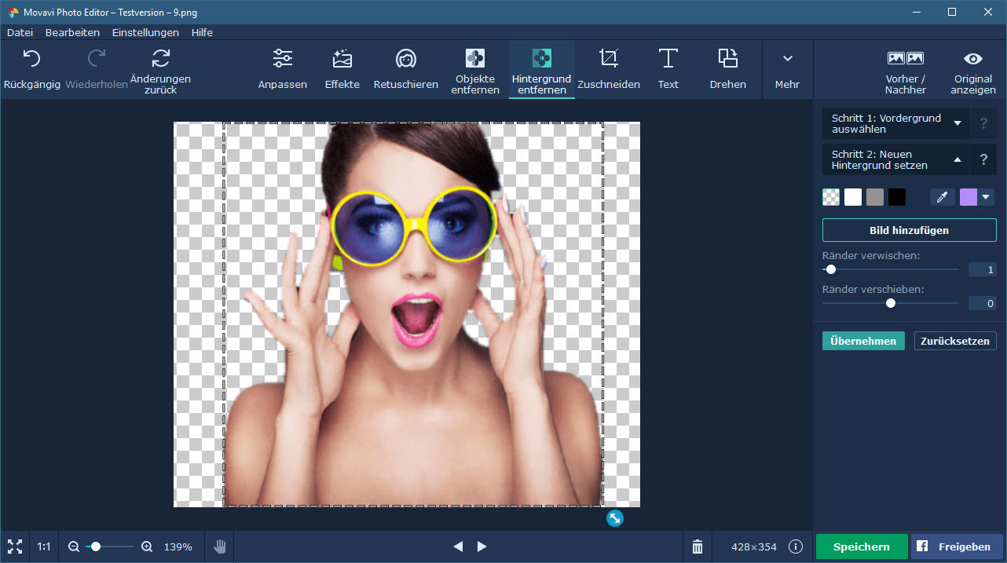Screen dimensions: 1007x563
Task: Click the Ränder verwischen value field
Action: coord(982,269)
